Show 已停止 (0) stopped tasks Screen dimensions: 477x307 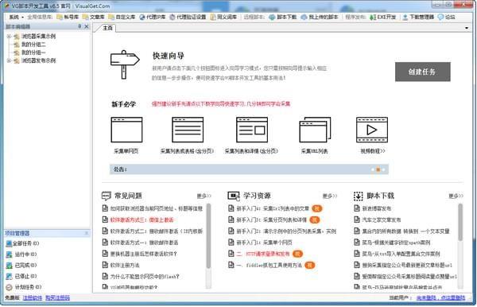point(21,276)
